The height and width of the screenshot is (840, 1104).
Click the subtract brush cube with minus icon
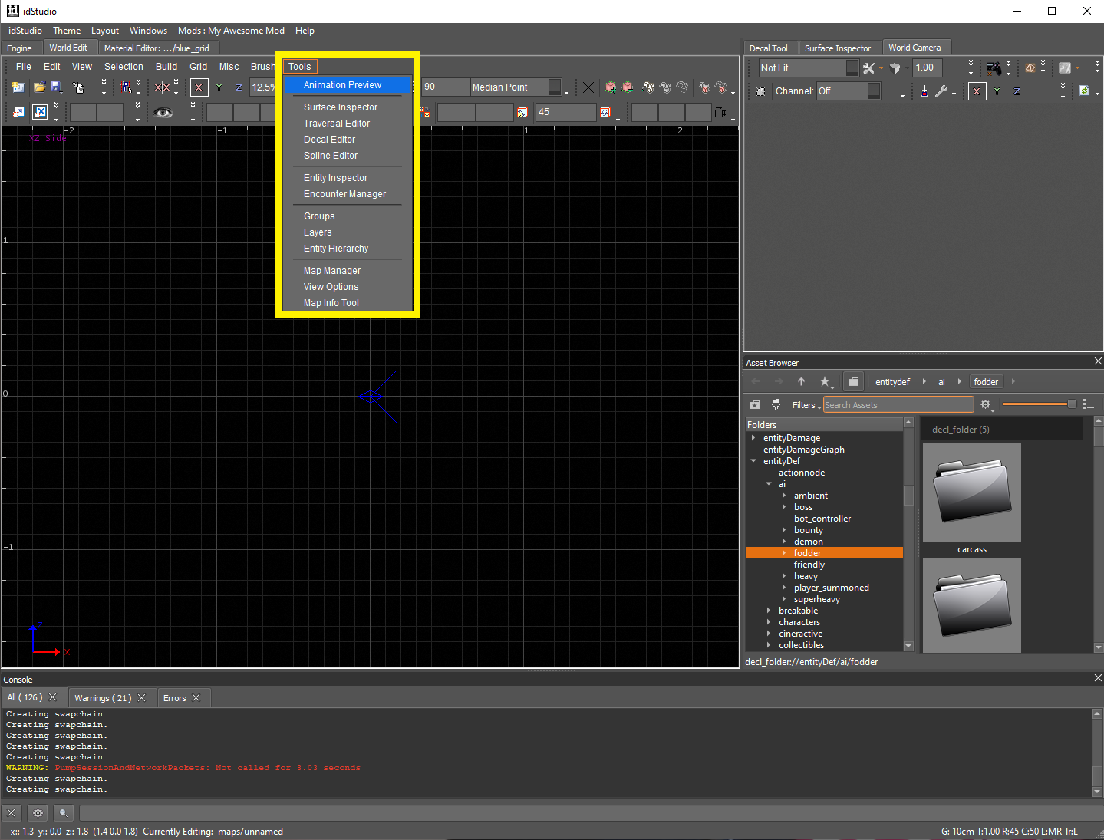pyautogui.click(x=627, y=87)
